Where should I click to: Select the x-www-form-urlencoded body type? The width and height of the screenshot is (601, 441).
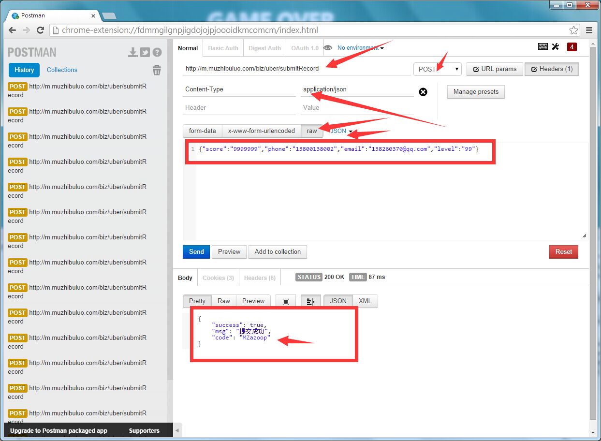click(x=261, y=131)
